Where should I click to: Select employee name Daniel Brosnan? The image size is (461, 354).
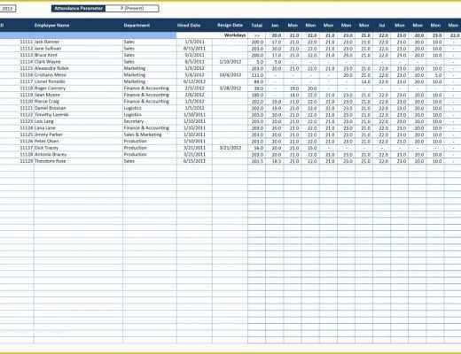coord(51,108)
